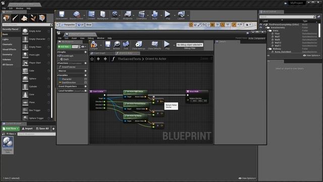The image size is (323, 182).
Task: Click Play in blueprint editor toolbar
Action: click(x=167, y=45)
